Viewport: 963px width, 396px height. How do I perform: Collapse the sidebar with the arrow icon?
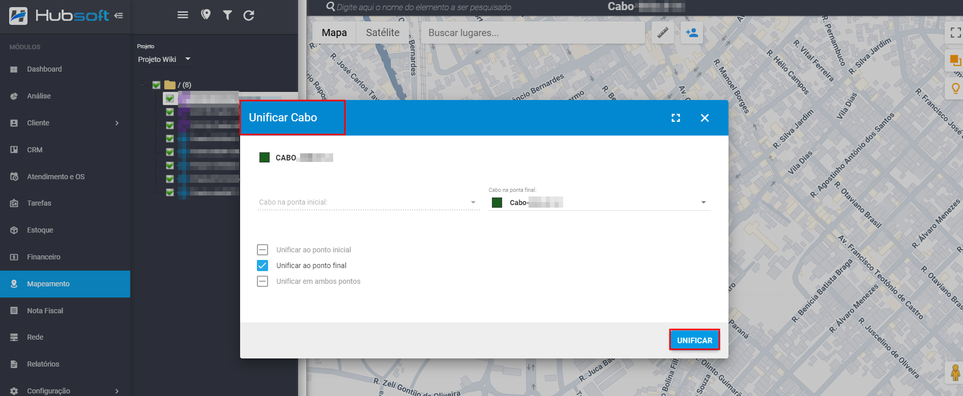[x=119, y=16]
